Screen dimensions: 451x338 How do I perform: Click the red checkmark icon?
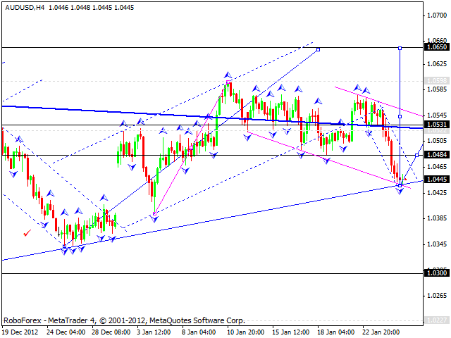pos(27,232)
